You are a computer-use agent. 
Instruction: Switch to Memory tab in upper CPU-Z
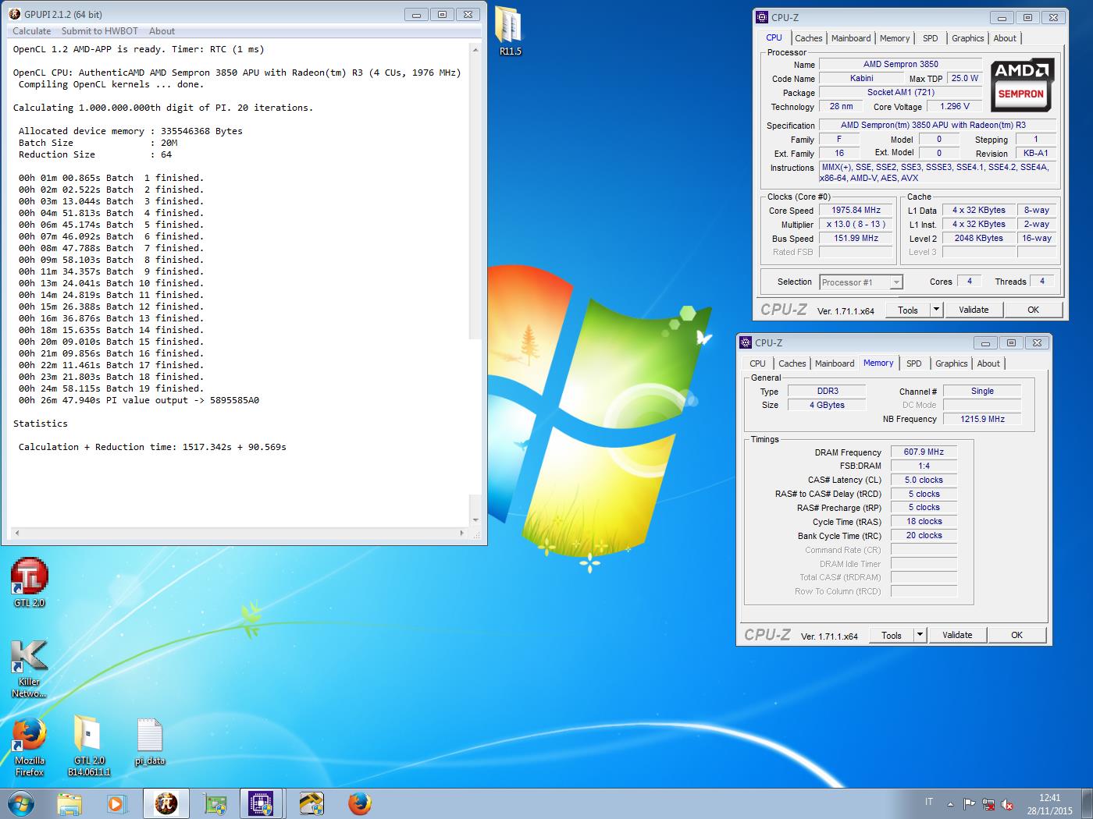coord(895,38)
